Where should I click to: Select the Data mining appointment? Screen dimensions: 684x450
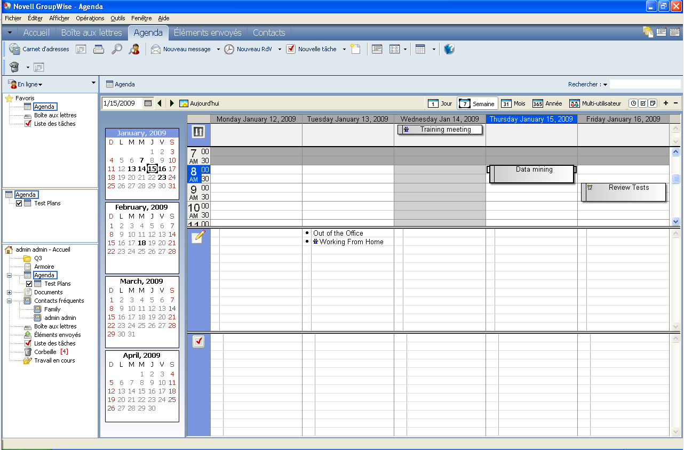[532, 174]
